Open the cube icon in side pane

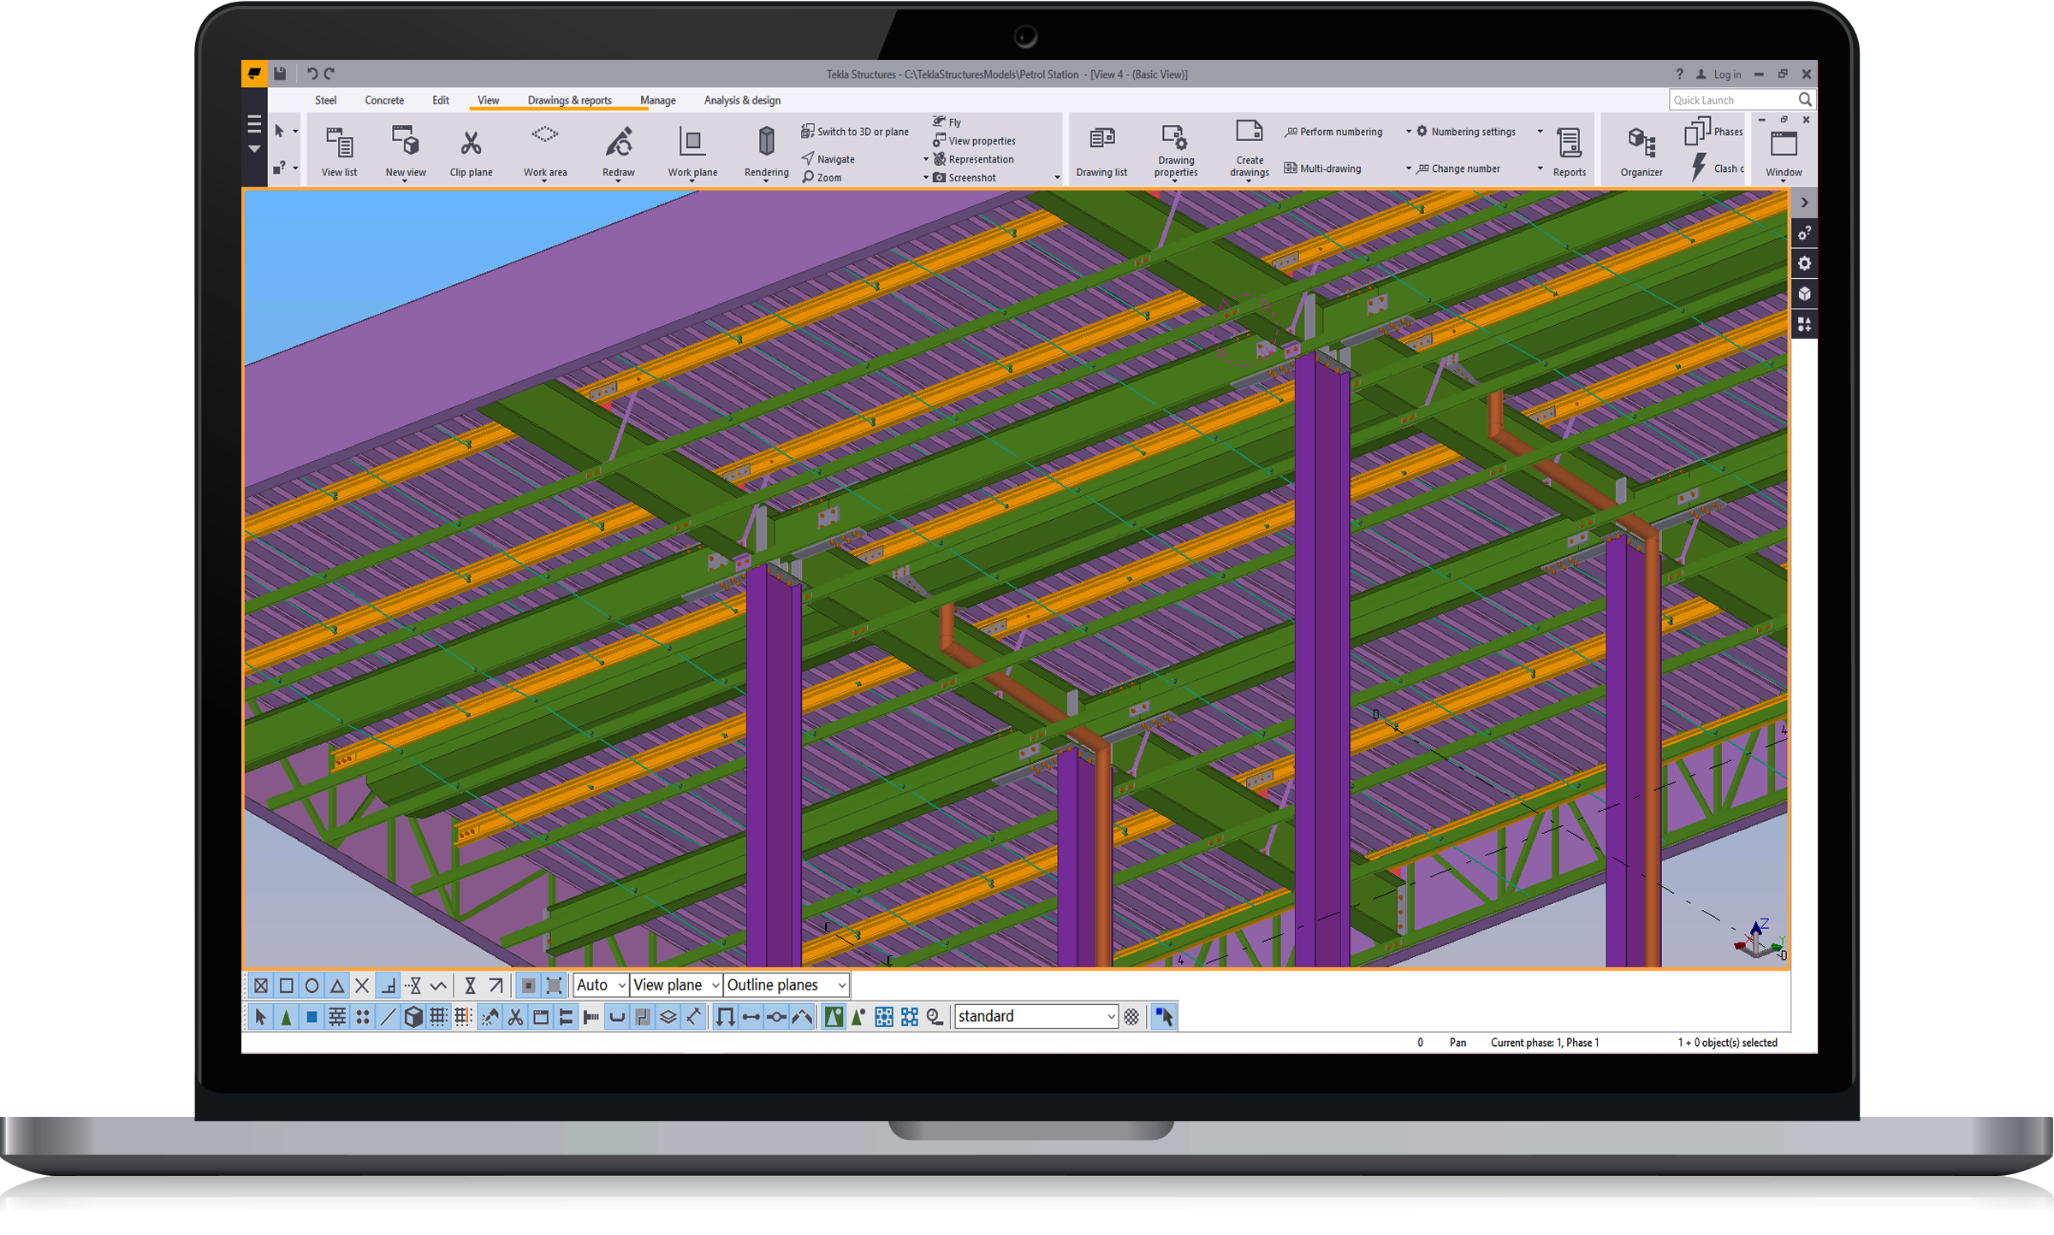pos(1805,294)
